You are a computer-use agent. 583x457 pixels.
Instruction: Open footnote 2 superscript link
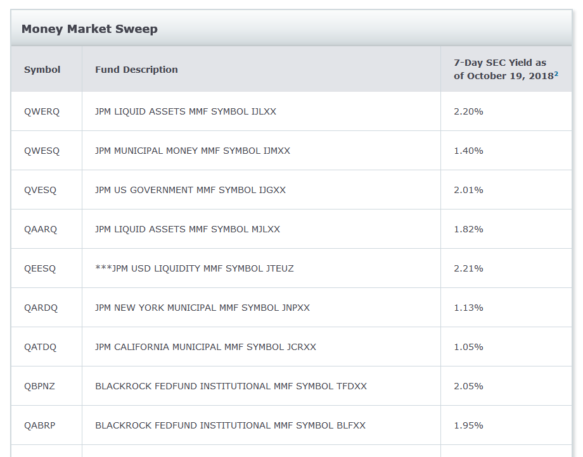[x=556, y=74]
